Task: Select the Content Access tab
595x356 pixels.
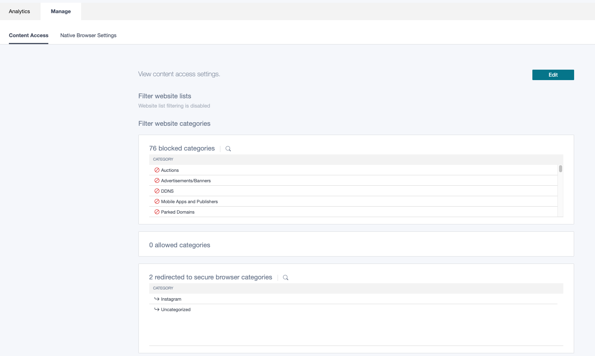Action: (29, 36)
